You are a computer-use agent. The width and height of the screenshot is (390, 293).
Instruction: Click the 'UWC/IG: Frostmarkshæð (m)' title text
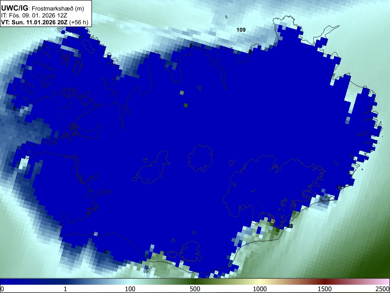tap(43, 8)
